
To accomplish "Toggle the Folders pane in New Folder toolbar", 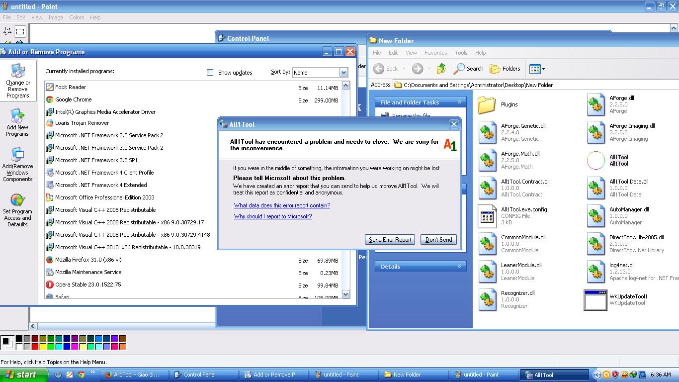I will pyautogui.click(x=505, y=69).
